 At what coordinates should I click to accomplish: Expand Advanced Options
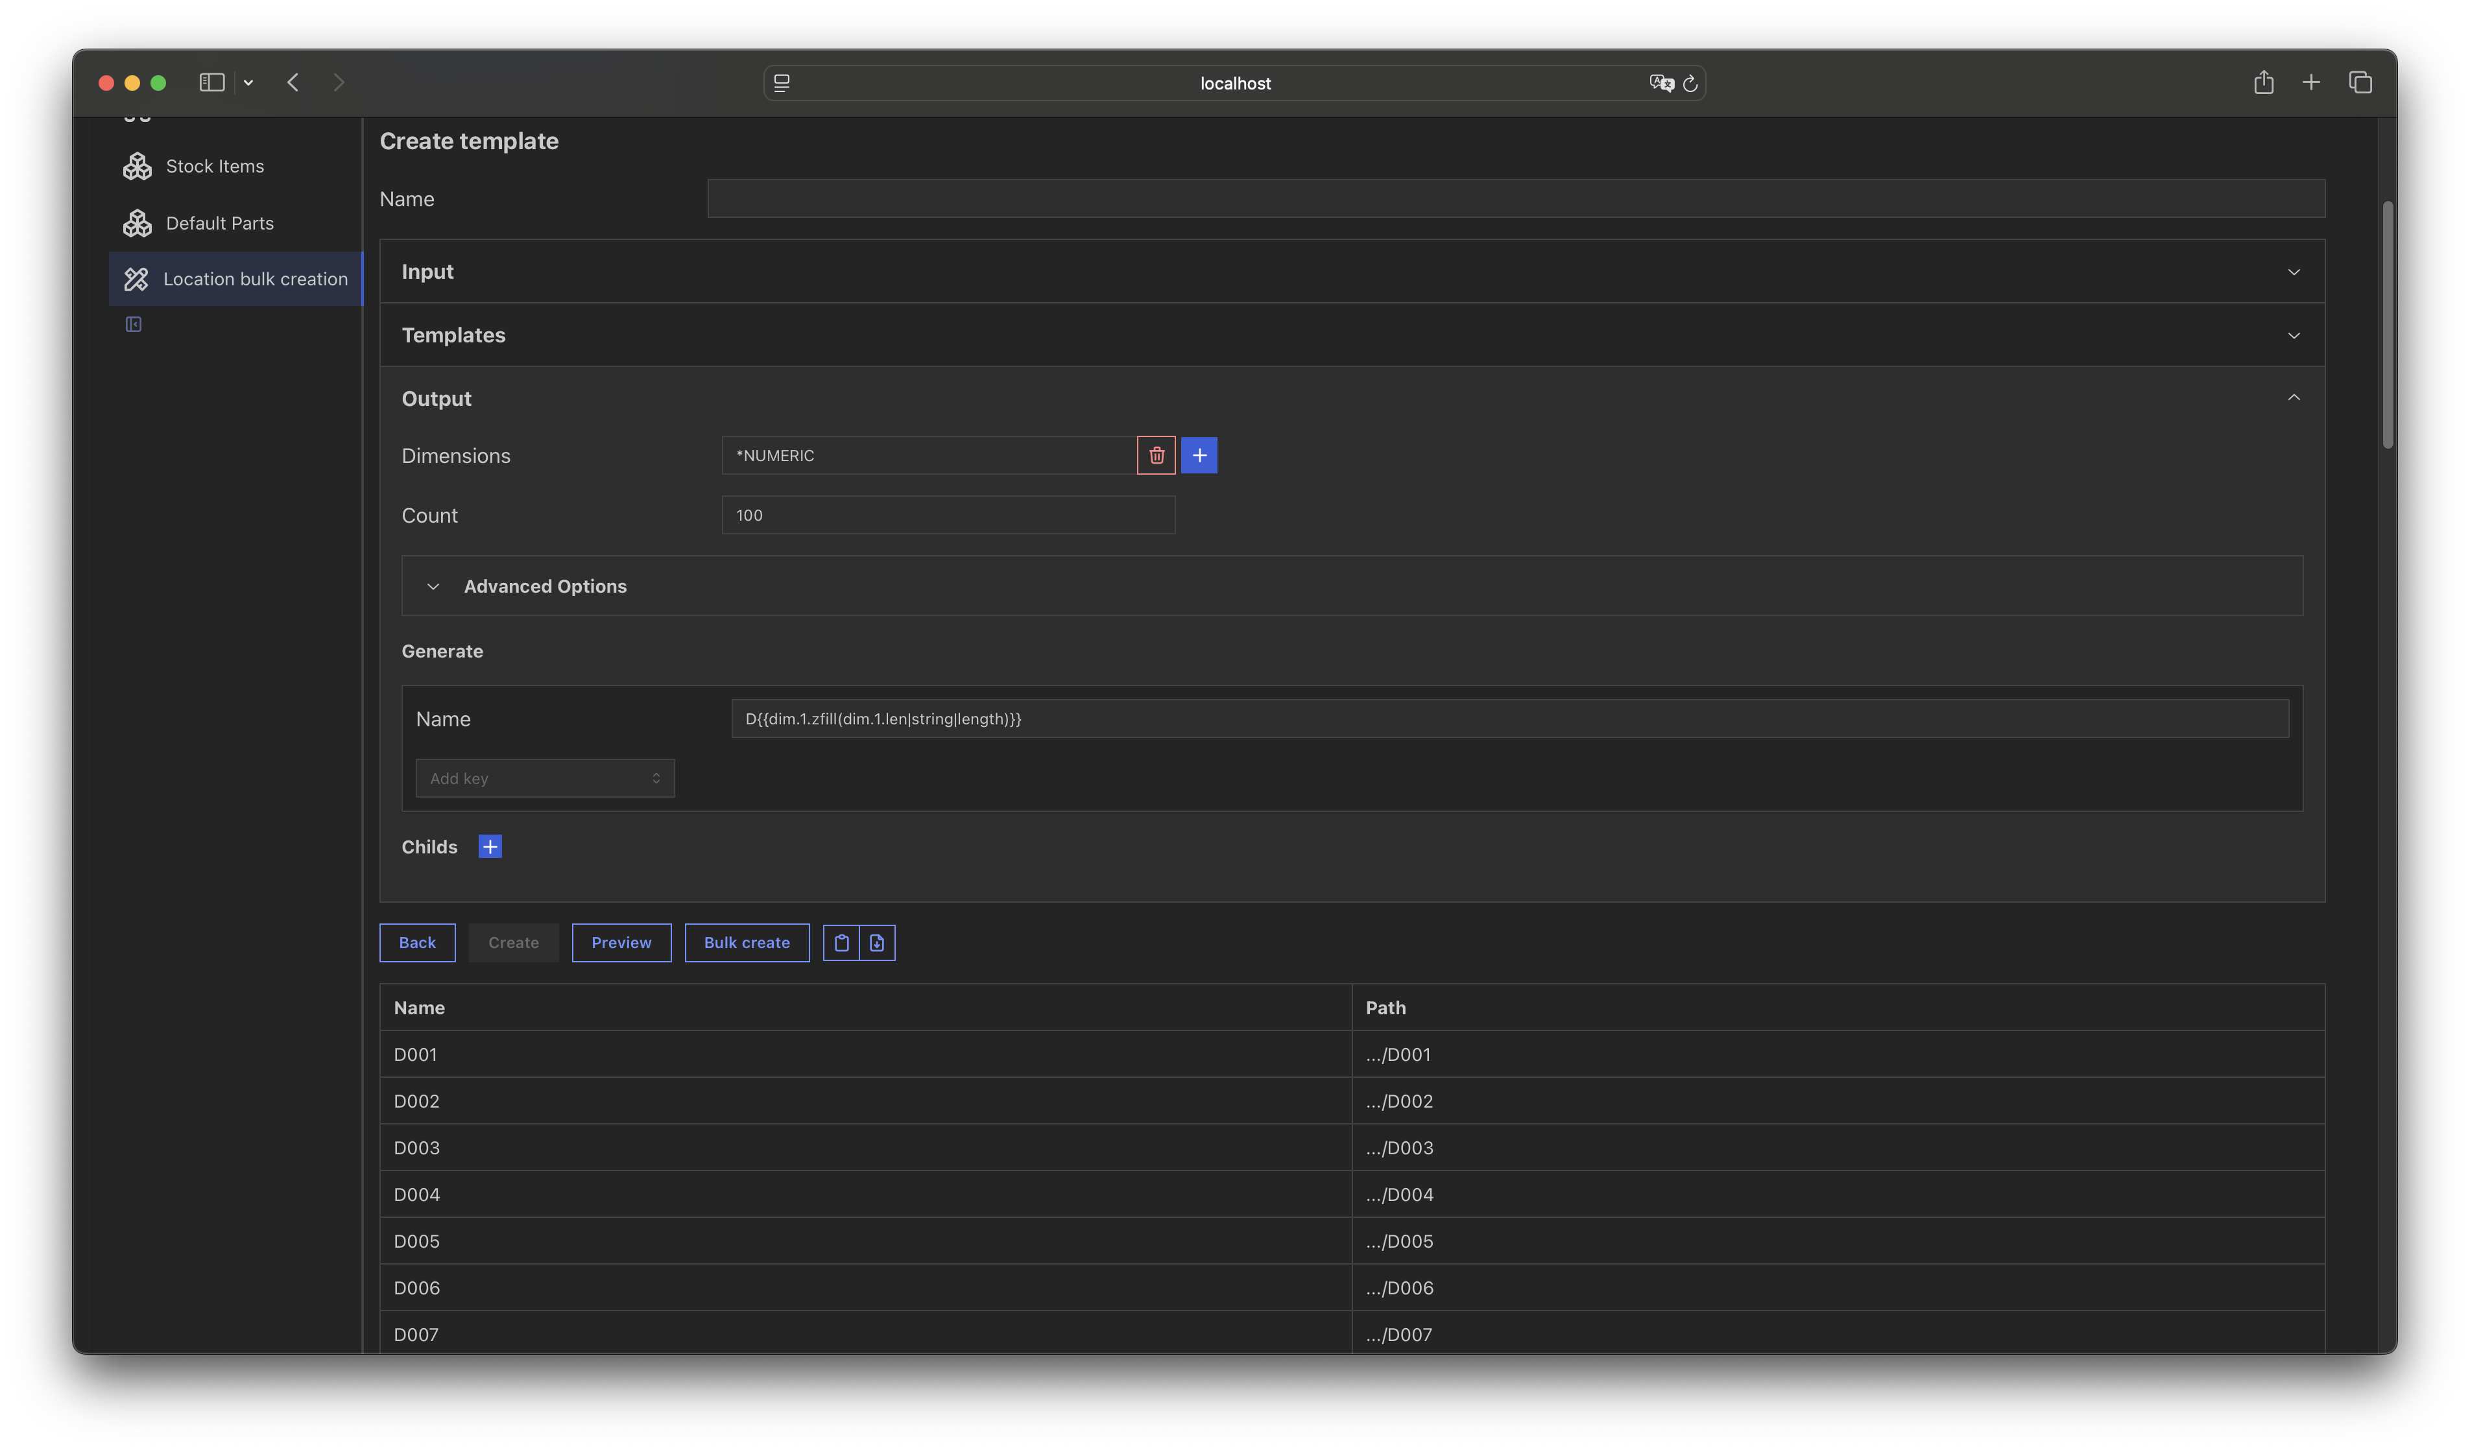[544, 586]
